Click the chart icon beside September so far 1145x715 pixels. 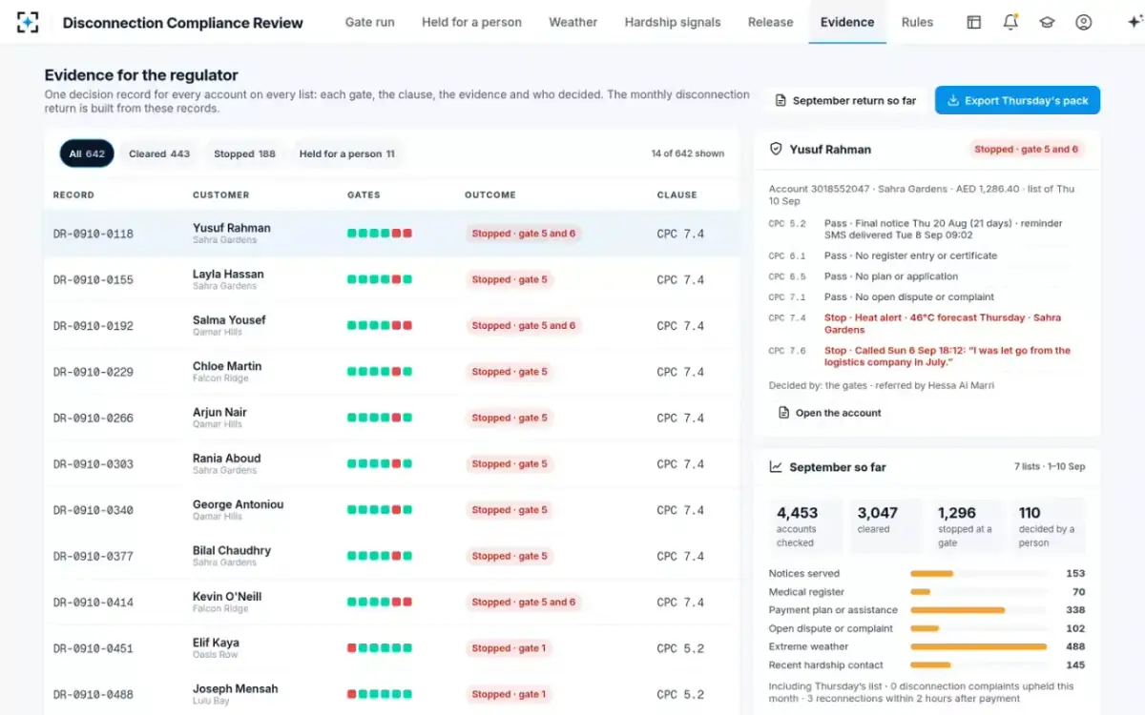point(776,467)
